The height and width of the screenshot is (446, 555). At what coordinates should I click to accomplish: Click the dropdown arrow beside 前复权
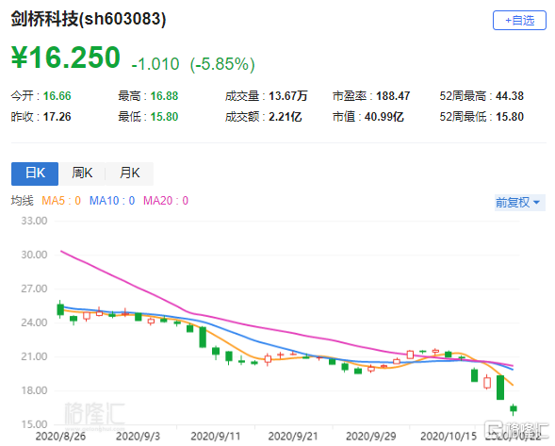click(x=536, y=203)
